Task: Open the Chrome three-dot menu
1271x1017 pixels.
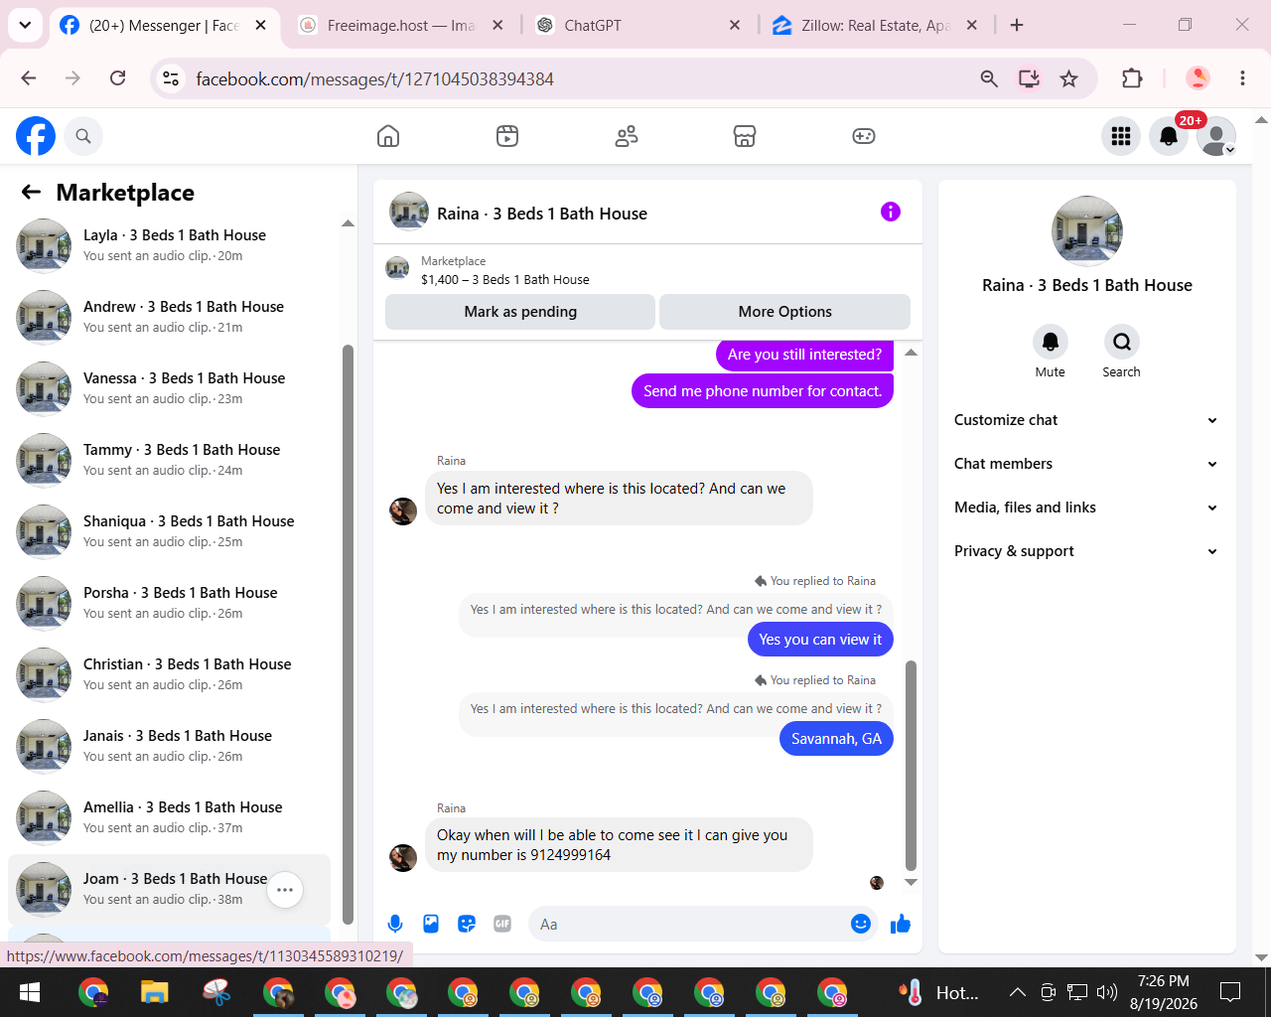Action: pos(1242,78)
